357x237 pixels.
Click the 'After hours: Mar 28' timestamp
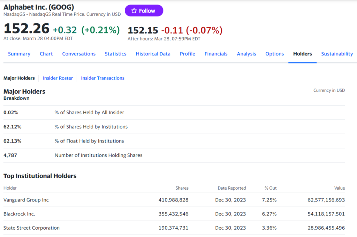coord(164,39)
